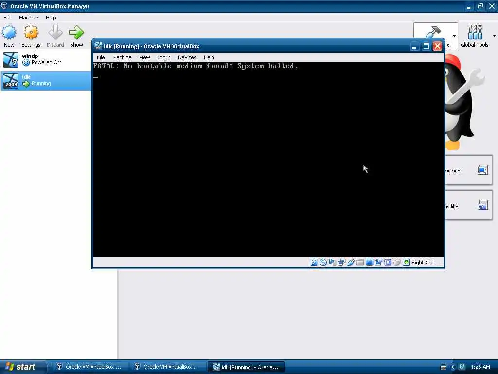Click the idk [Running] taskbar button
This screenshot has width=498, height=374.
tap(246, 367)
